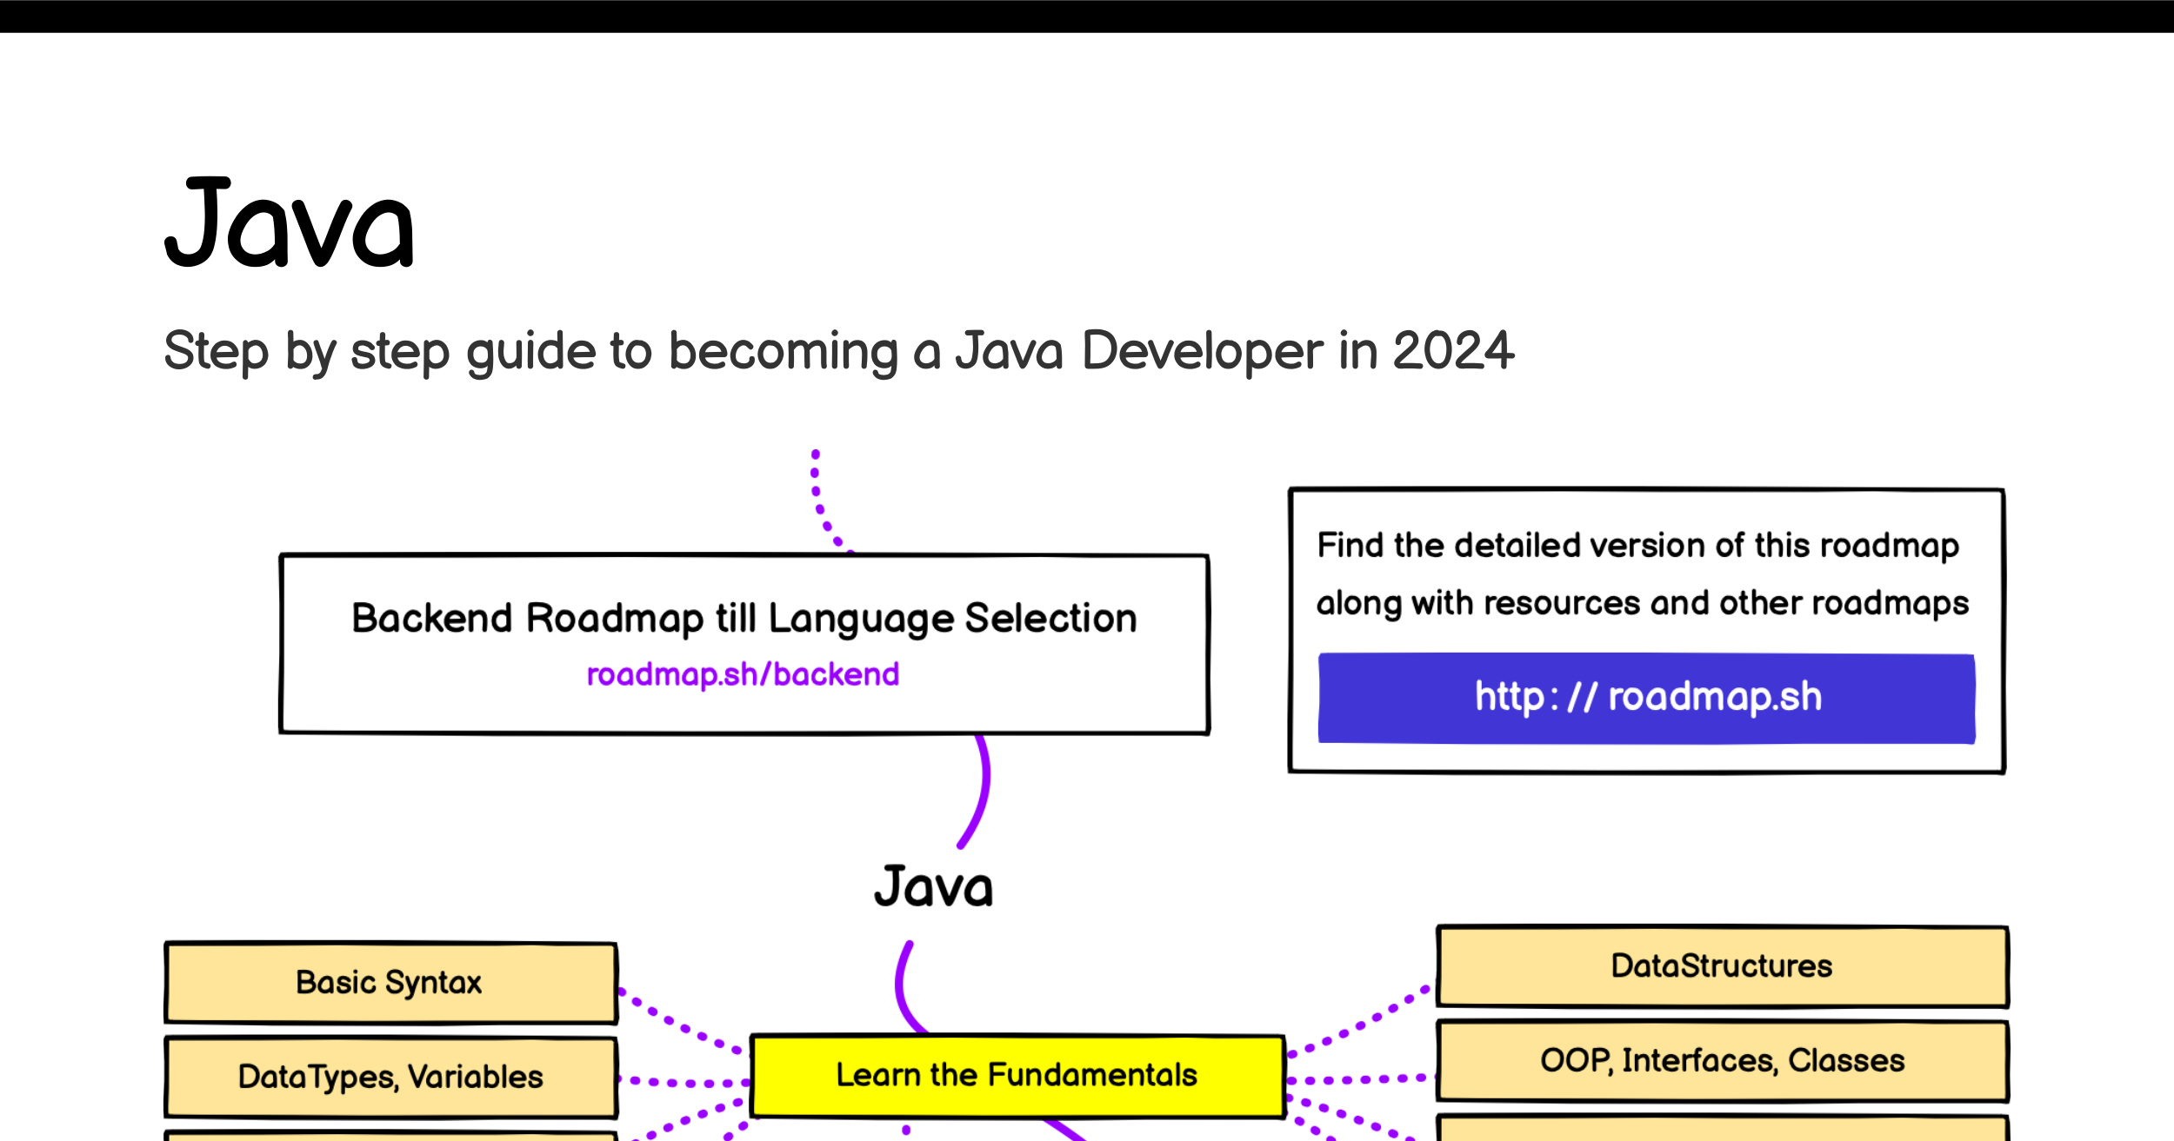This screenshot has width=2174, height=1141.
Task: Click the http://roadmap.sh blue button
Action: coord(1646,698)
